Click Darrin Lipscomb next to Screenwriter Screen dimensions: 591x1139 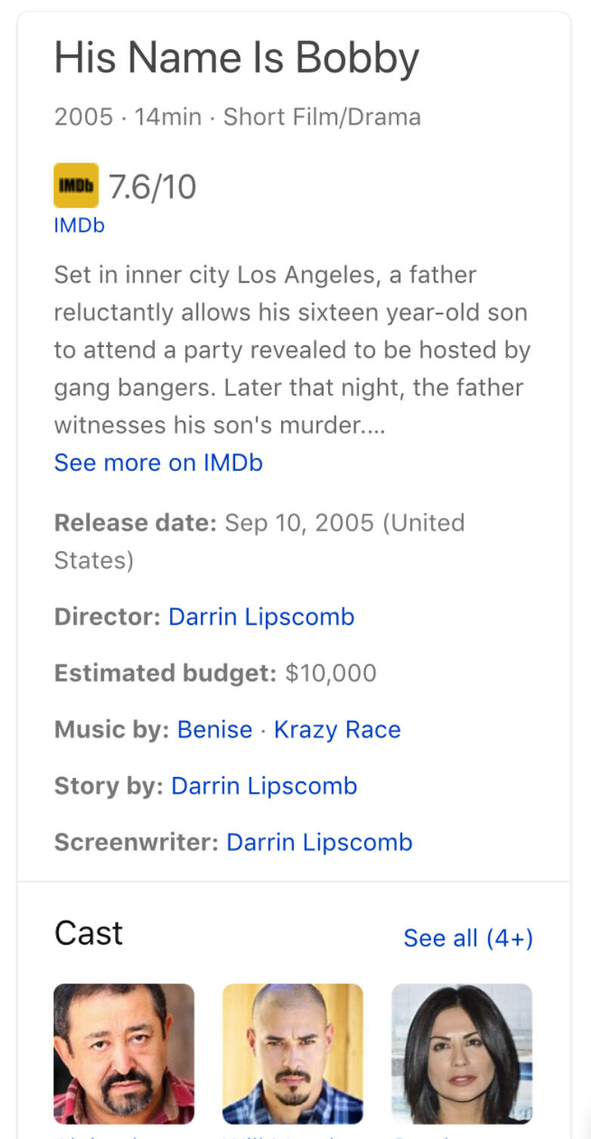tap(319, 842)
